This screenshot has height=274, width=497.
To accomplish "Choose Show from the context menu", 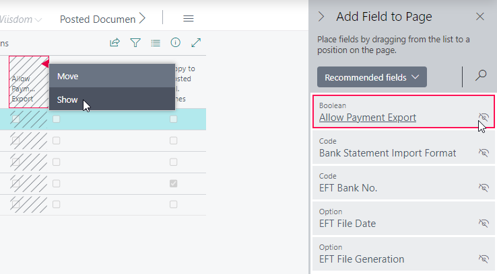I will 112,99.
